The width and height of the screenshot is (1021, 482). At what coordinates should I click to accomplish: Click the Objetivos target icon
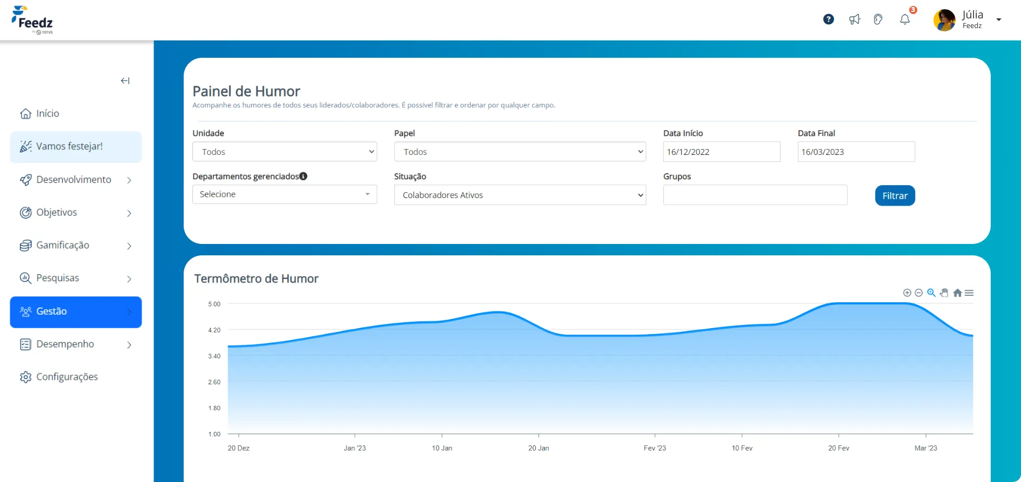(x=25, y=213)
